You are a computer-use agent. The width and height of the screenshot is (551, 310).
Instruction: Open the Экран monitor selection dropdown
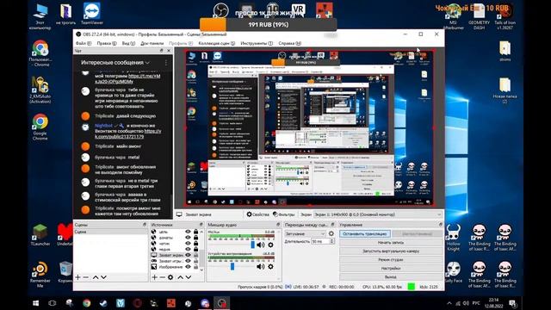tap(377, 214)
